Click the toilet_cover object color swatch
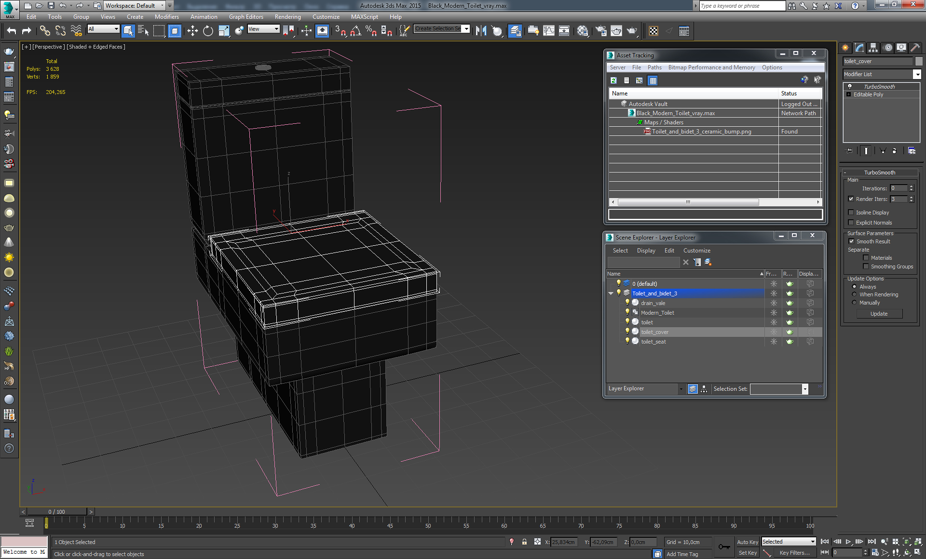 (919, 61)
